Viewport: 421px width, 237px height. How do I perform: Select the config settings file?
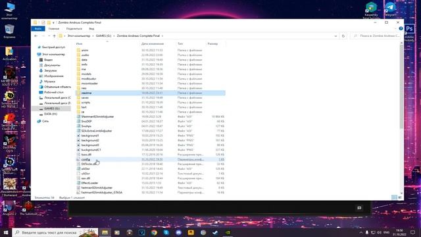click(x=86, y=159)
